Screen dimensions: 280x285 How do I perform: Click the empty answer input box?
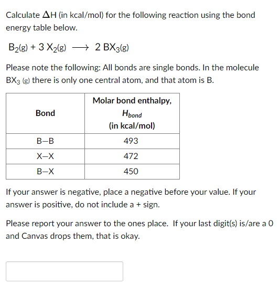point(64,271)
